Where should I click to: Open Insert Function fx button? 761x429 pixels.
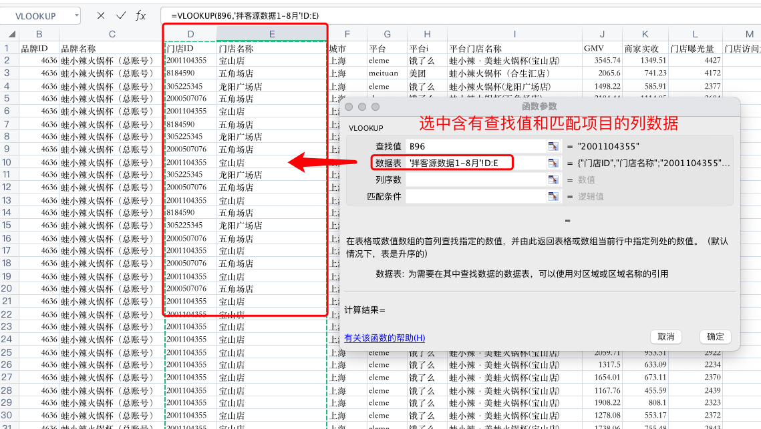click(x=141, y=15)
